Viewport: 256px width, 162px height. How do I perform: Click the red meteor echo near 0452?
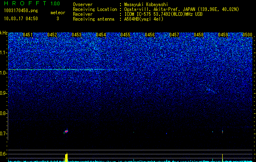coord(66,131)
